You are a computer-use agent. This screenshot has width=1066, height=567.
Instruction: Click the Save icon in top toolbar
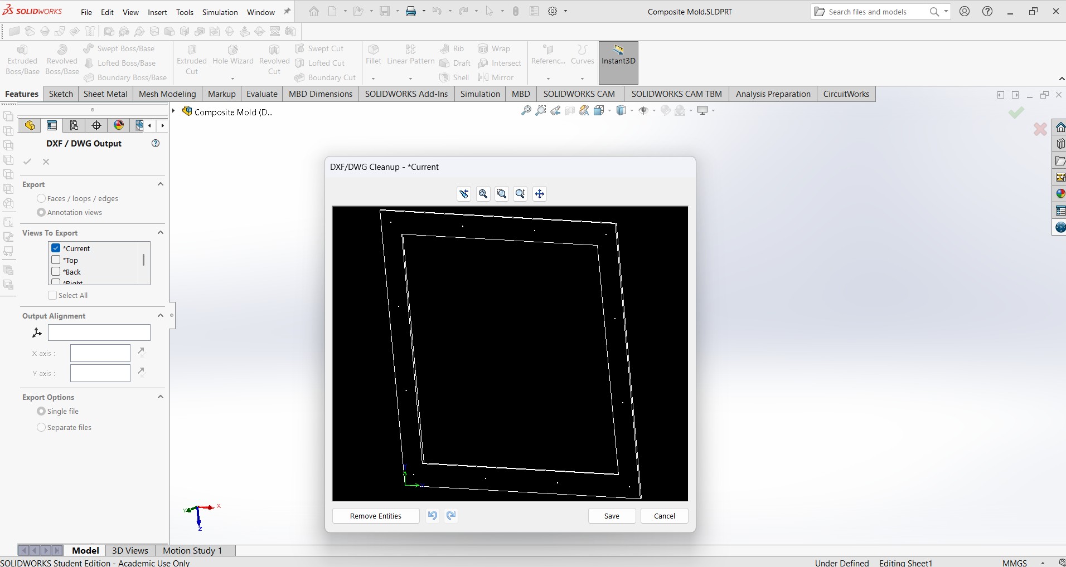click(385, 11)
